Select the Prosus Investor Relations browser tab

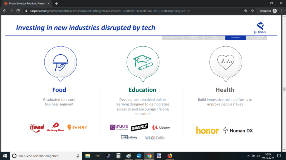click(27, 3)
